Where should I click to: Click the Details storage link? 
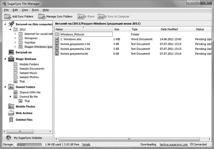(x=86, y=144)
